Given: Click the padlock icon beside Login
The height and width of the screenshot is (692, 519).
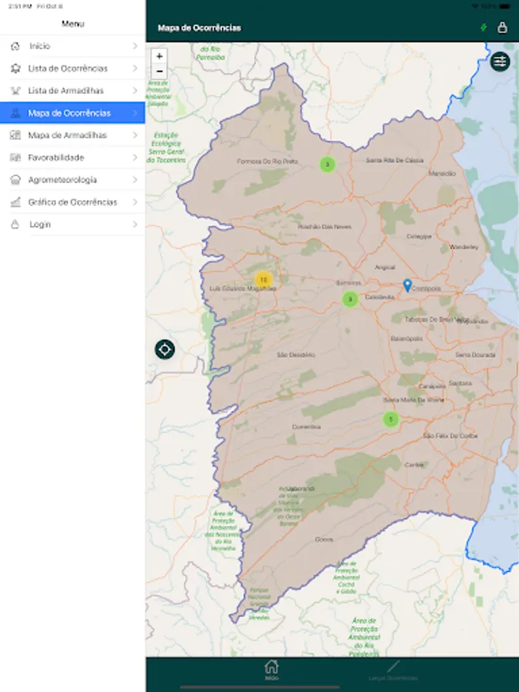Looking at the screenshot, I should click(x=15, y=225).
